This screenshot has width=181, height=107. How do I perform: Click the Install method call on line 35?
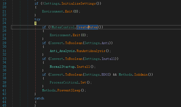point(83,67)
